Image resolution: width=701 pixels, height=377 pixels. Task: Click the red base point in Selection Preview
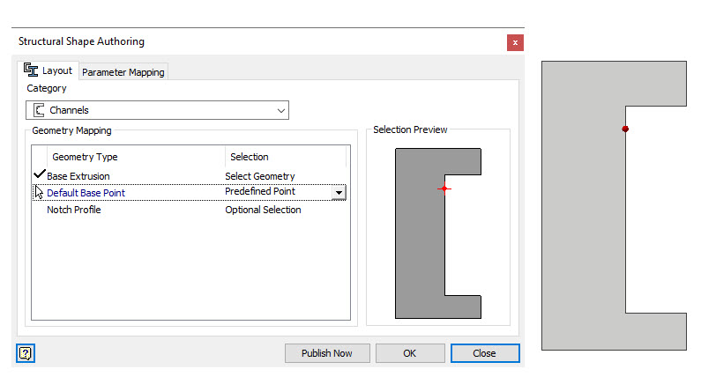444,188
